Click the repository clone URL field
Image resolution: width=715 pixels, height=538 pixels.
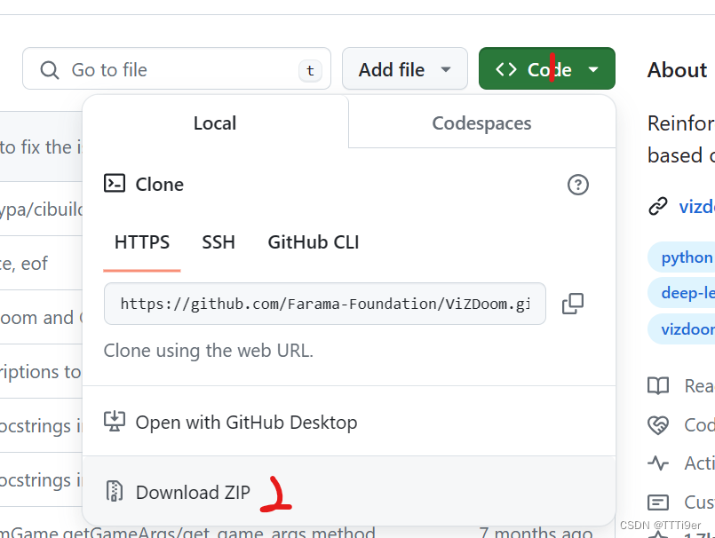click(325, 304)
